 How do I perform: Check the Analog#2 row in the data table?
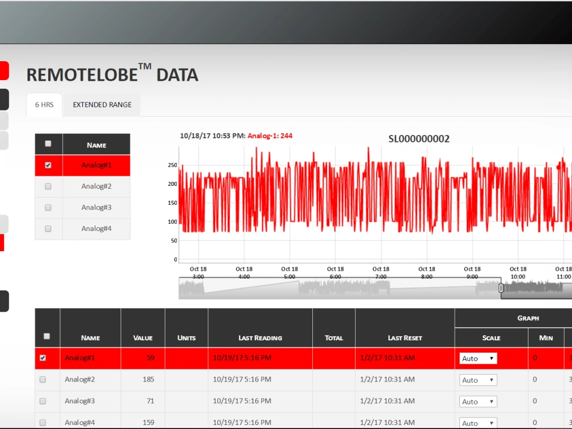43,379
